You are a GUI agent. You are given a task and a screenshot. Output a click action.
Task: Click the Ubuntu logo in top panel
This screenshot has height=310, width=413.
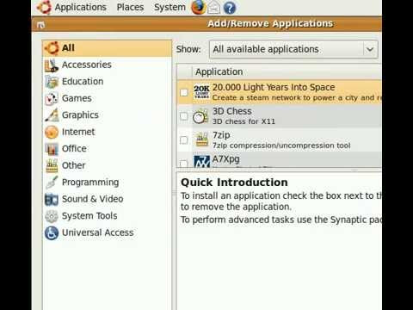pyautogui.click(x=44, y=7)
